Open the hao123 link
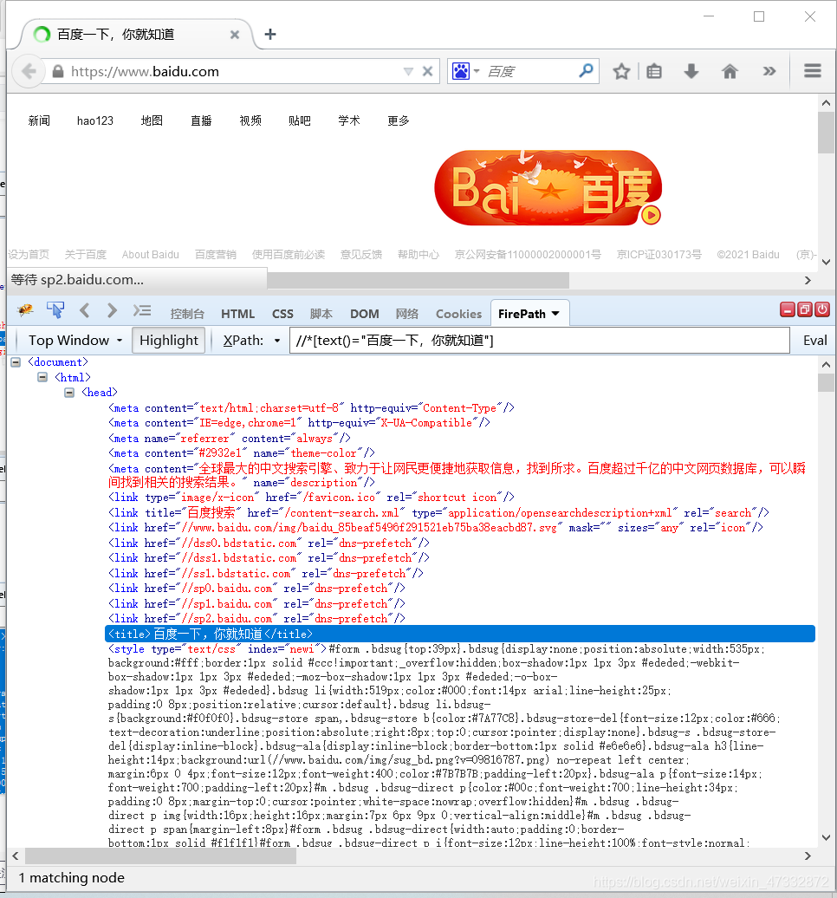Screen dimensions: 837x898 [x=95, y=120]
